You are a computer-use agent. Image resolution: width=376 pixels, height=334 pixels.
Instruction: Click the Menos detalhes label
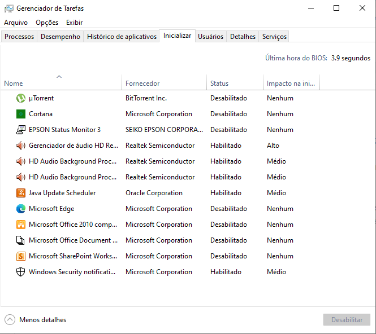coord(42,320)
